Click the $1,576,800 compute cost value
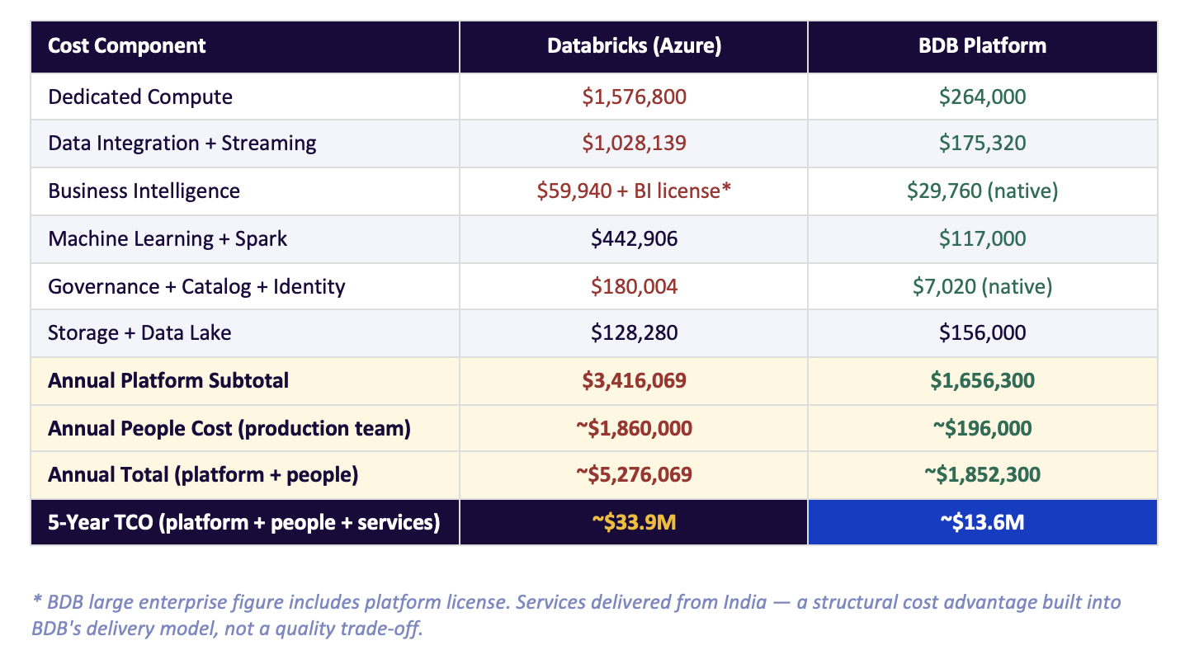Image resolution: width=1185 pixels, height=650 pixels. point(632,97)
